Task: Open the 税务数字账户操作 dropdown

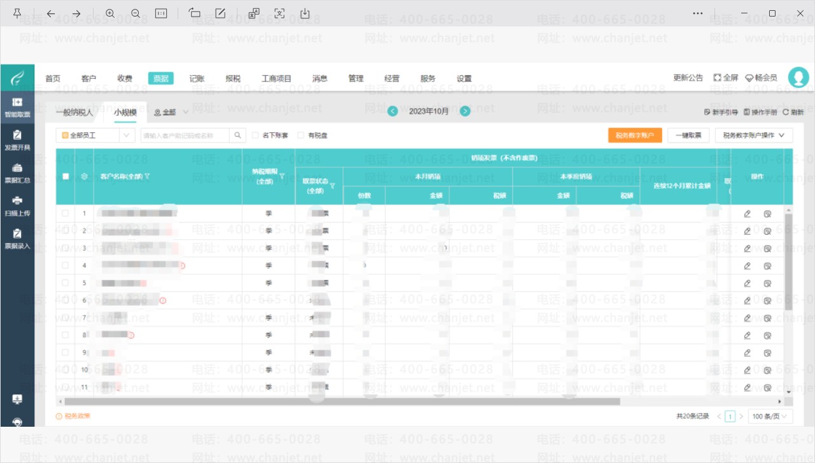Action: 755,135
